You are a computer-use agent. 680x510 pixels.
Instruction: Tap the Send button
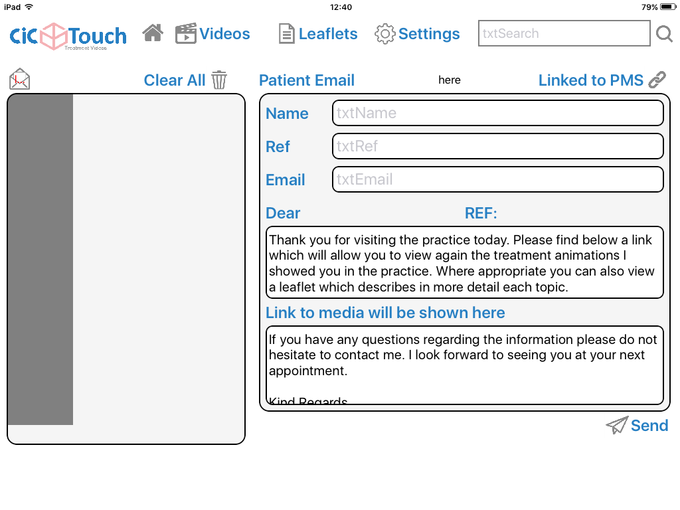click(x=649, y=426)
